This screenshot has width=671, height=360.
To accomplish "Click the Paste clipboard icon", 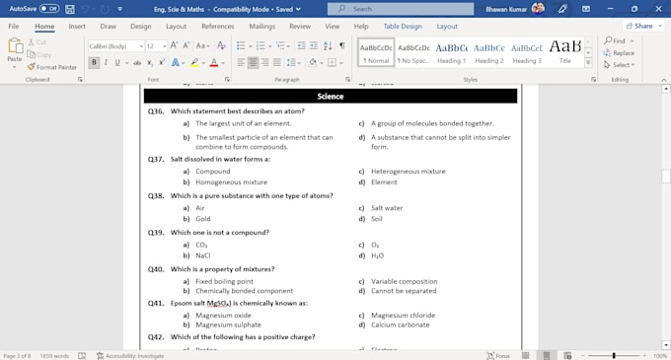I will pos(15,45).
